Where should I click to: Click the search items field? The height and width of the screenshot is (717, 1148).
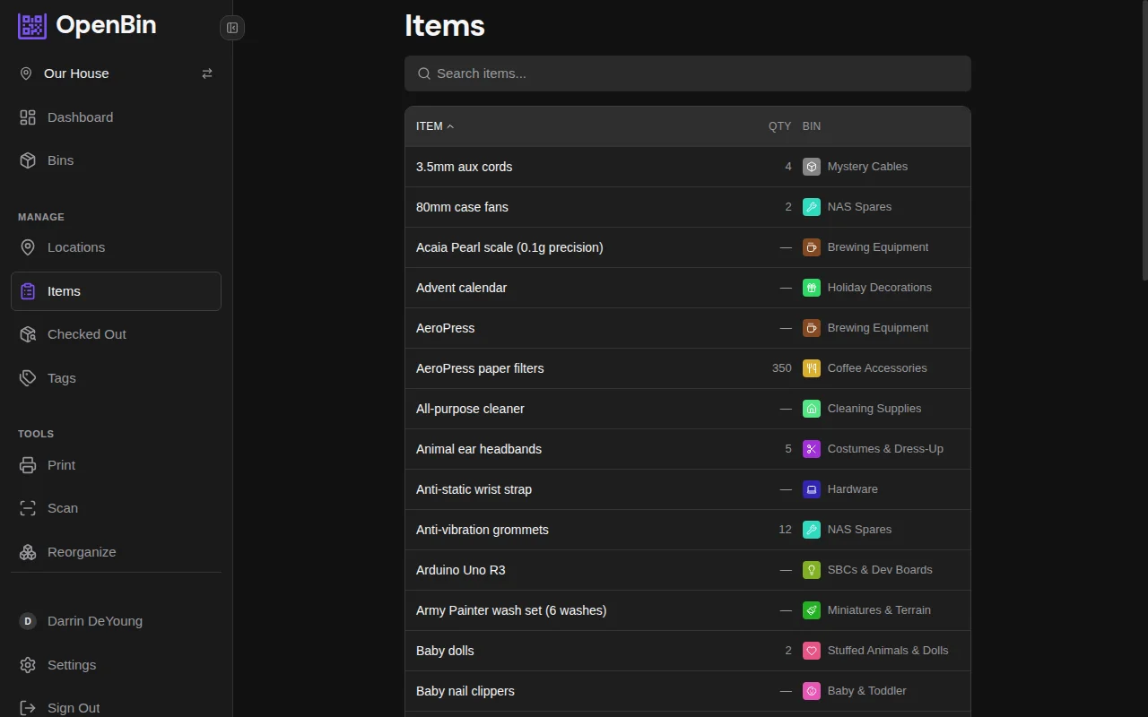(x=687, y=73)
